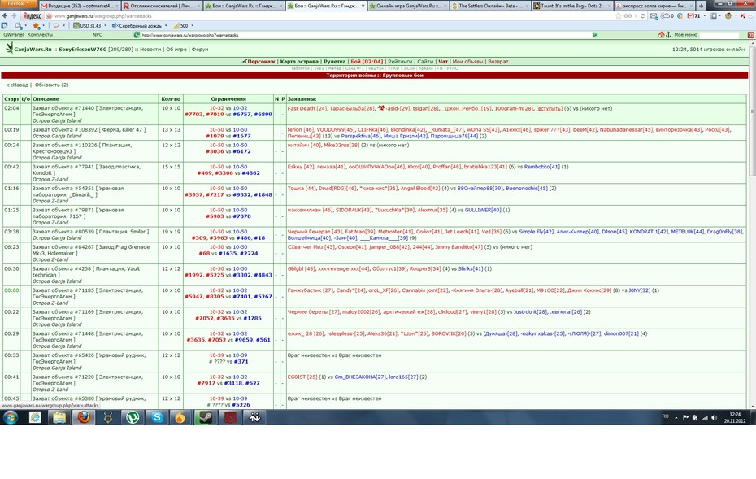Go back with the browser back arrow
The width and height of the screenshot is (756, 479).
pyautogui.click(x=5, y=16)
